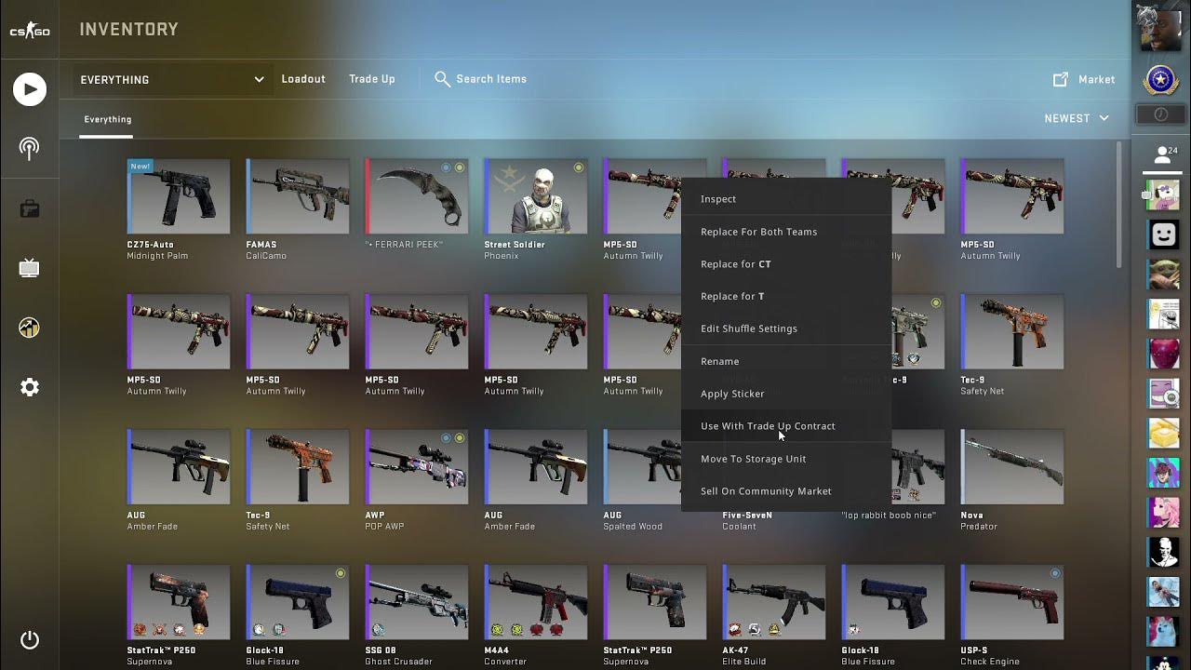Select the USP-S Check Engine item
This screenshot has height=670, width=1191.
(x=1011, y=615)
